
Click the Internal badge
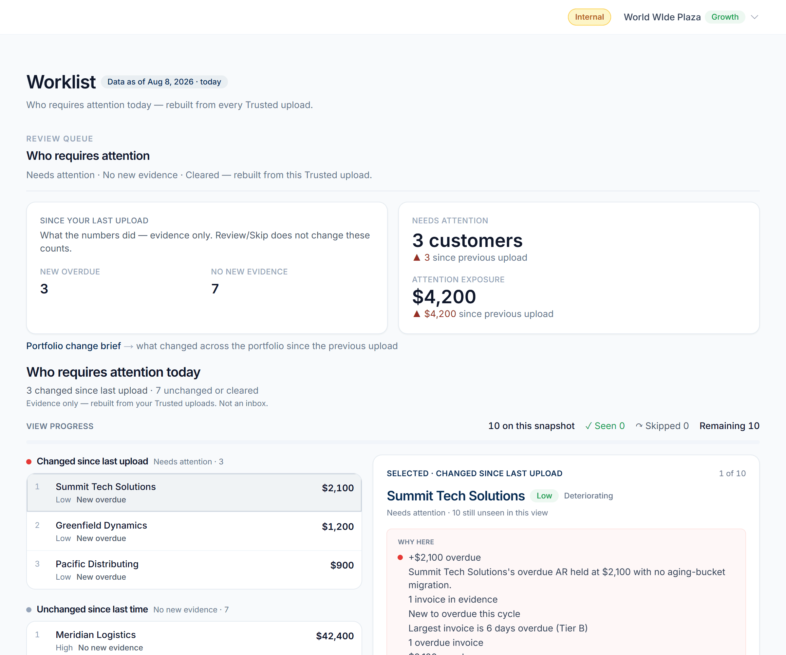[589, 17]
